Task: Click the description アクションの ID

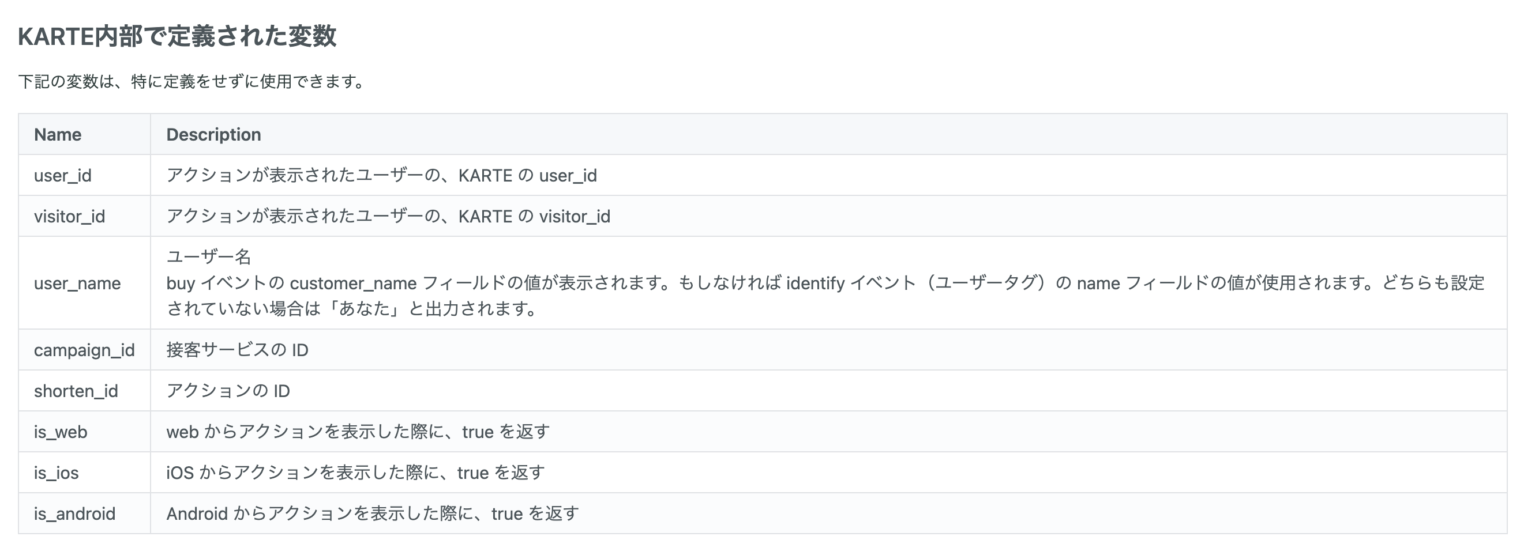Action: pos(228,391)
